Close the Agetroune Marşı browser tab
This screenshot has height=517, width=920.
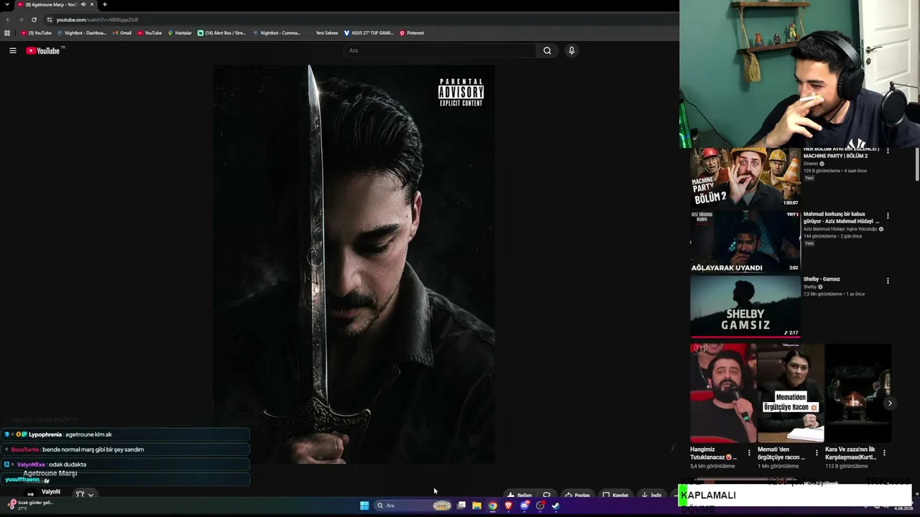(x=92, y=4)
